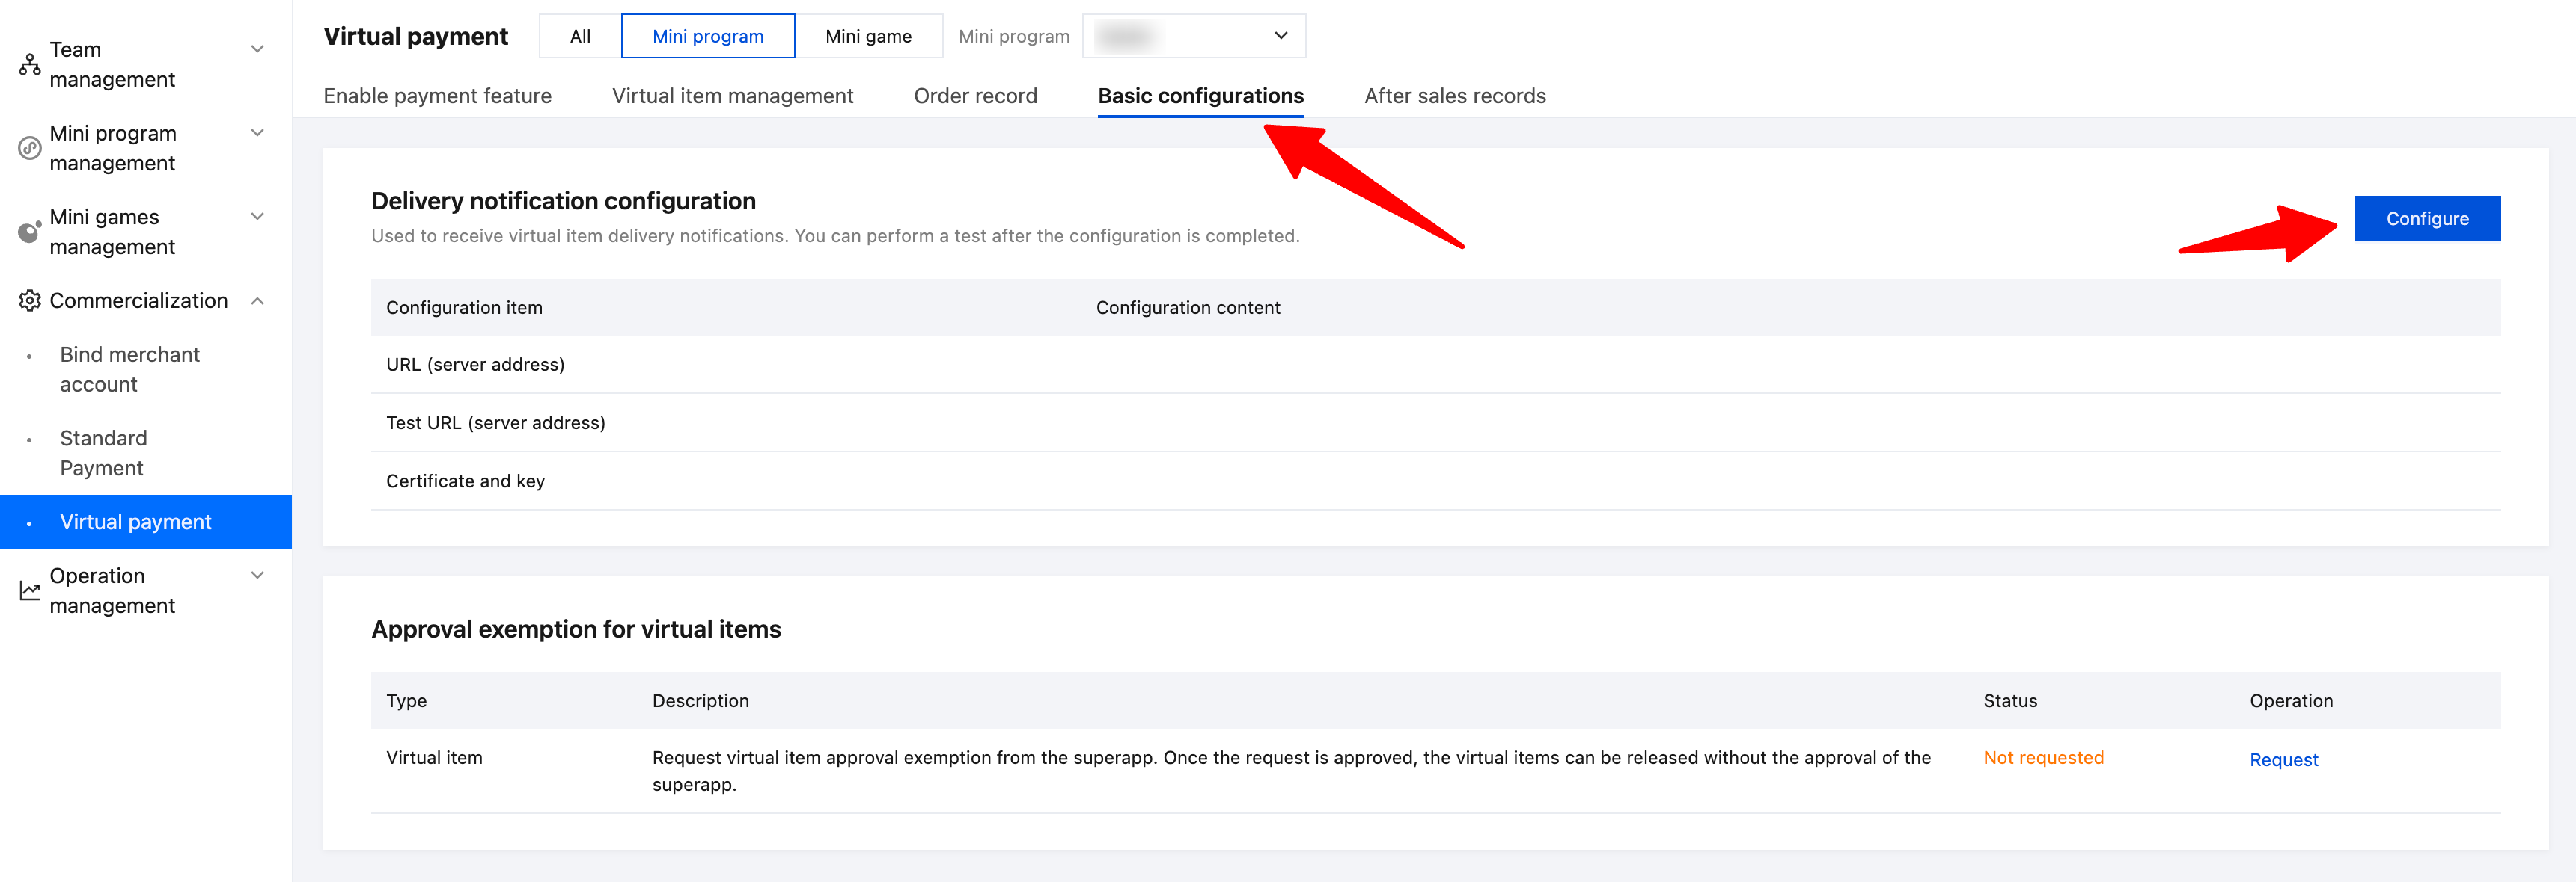2576x882 pixels.
Task: Click the Request link for Virtual item
Action: [x=2283, y=759]
